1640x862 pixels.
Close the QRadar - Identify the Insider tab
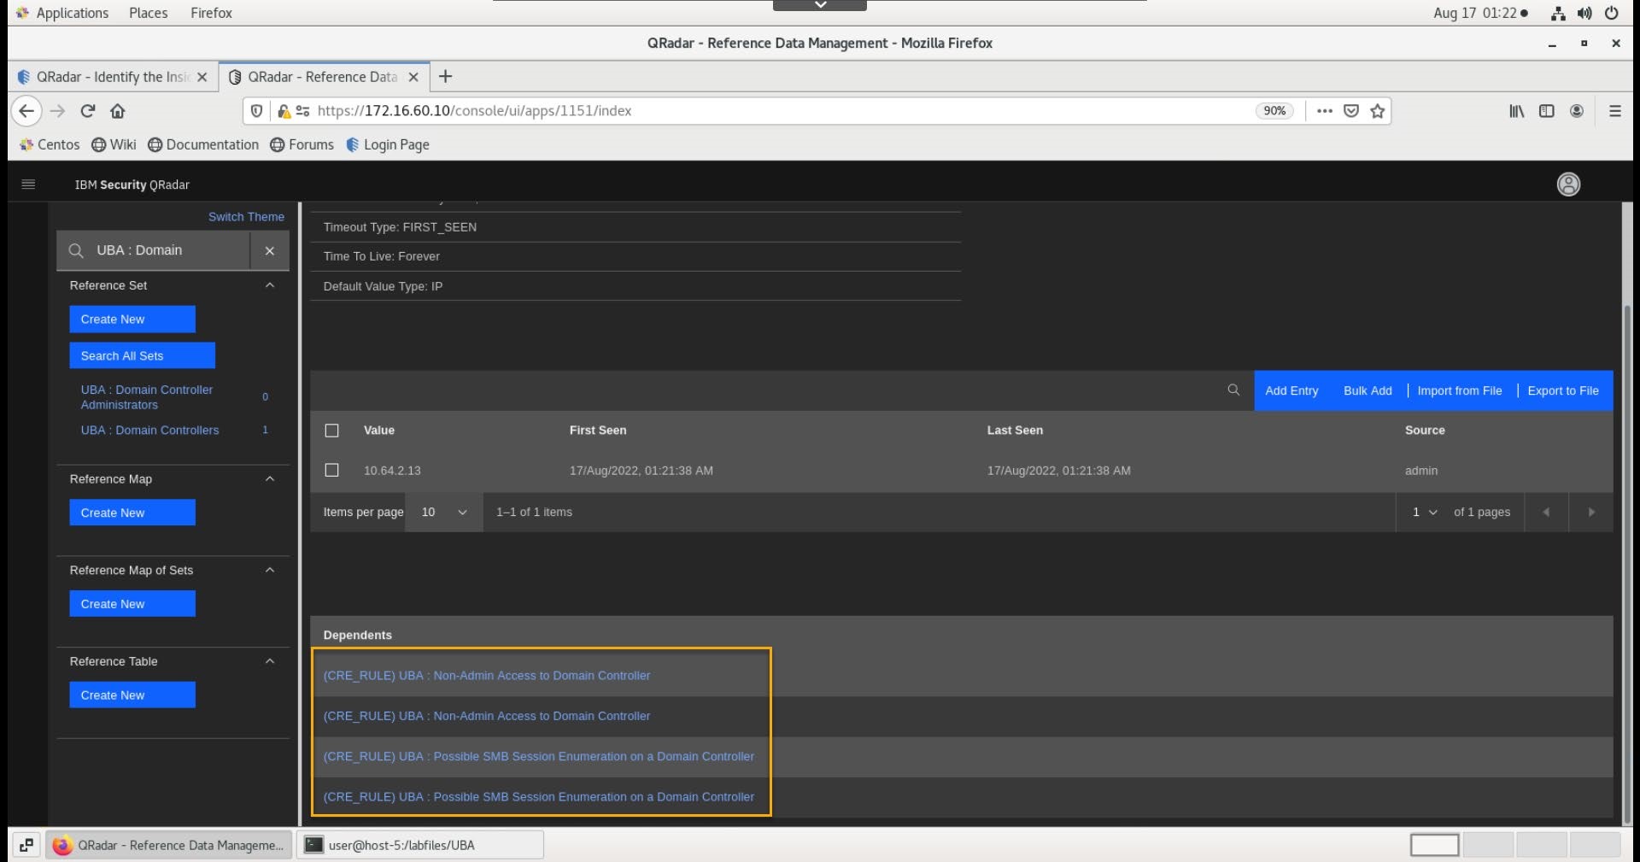tap(202, 77)
